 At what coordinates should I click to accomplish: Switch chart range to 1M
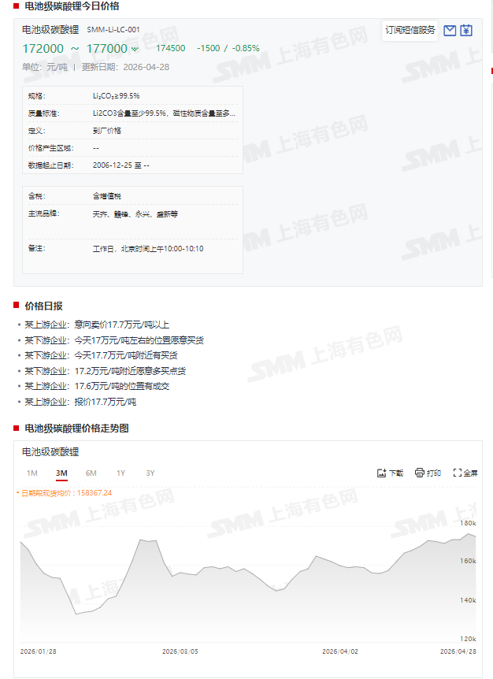[32, 473]
